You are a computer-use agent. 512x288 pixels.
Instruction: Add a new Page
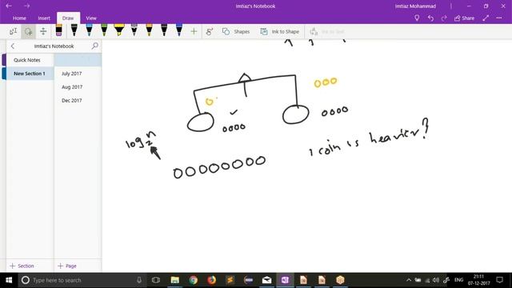tap(67, 266)
